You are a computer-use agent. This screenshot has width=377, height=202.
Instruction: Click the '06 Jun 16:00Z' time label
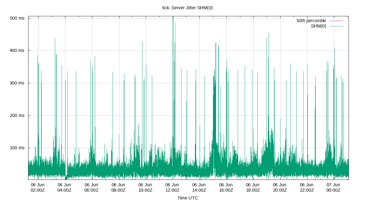(x=226, y=187)
